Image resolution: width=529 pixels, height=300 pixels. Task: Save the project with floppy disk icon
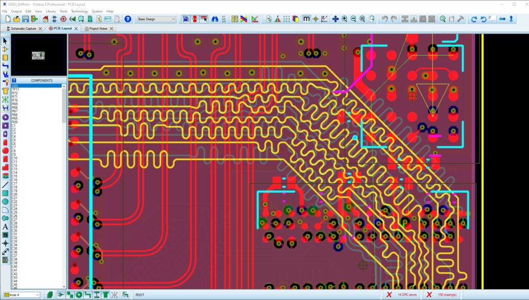tap(25, 19)
